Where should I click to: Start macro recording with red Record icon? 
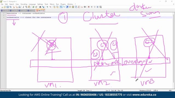[x=89, y=7]
